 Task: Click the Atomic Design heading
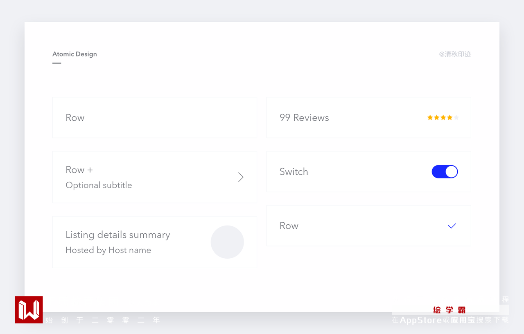[75, 54]
